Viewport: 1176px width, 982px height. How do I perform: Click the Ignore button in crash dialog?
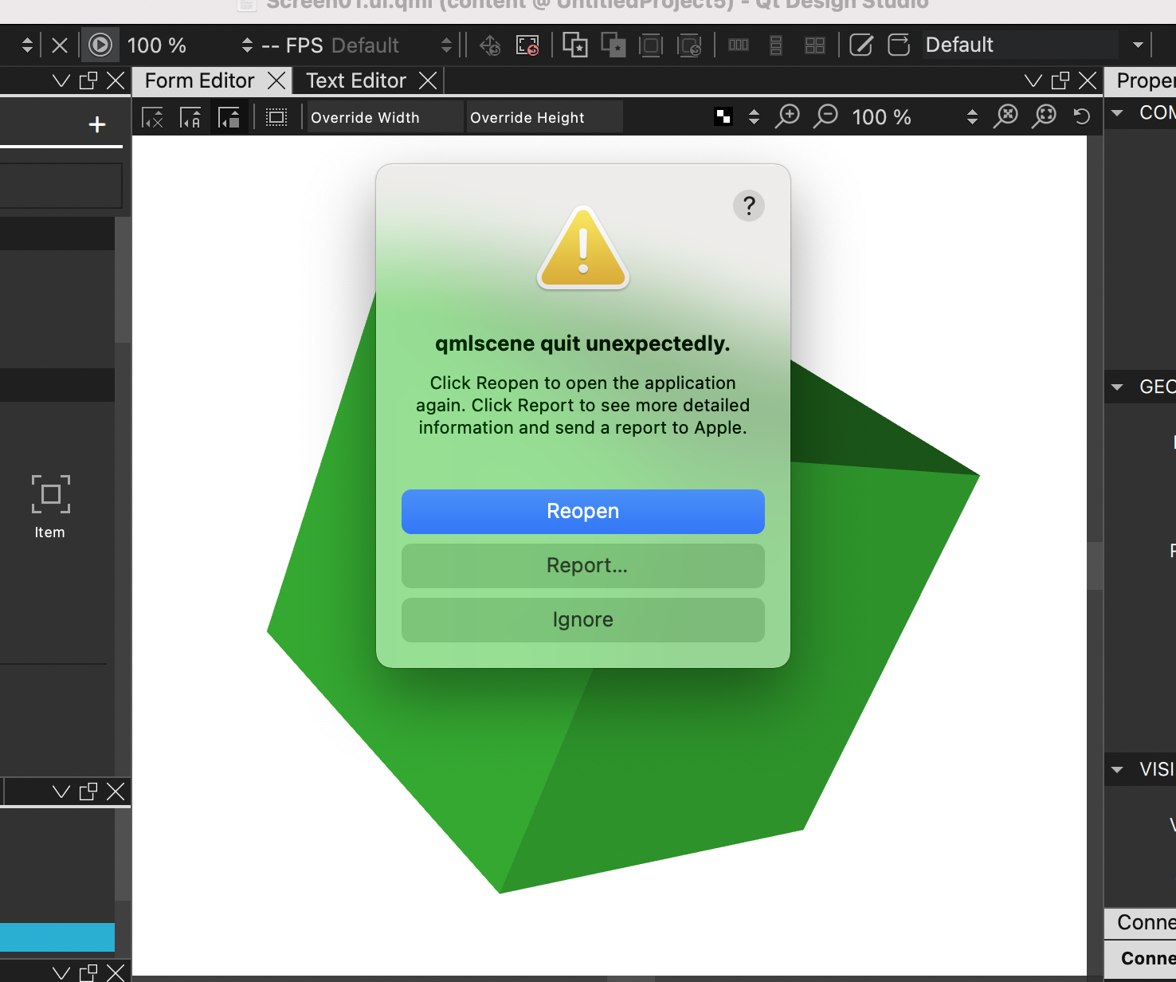pyautogui.click(x=583, y=619)
